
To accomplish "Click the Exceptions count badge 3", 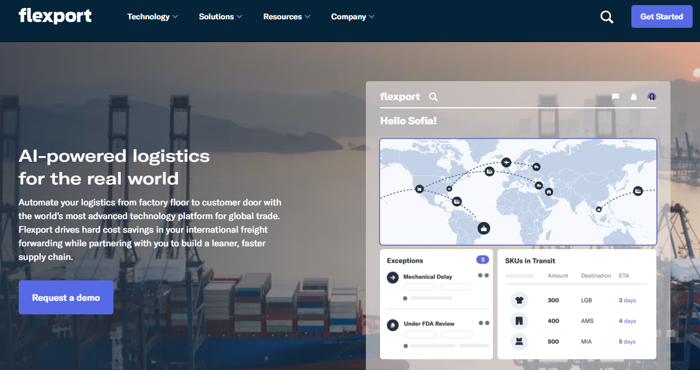I will click(x=483, y=260).
